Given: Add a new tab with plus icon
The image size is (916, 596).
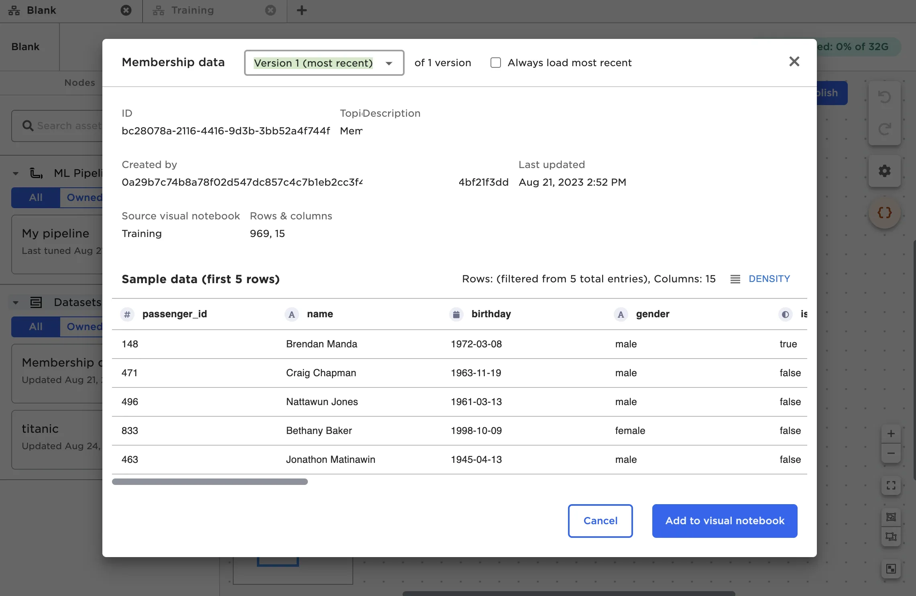Looking at the screenshot, I should click(x=302, y=10).
